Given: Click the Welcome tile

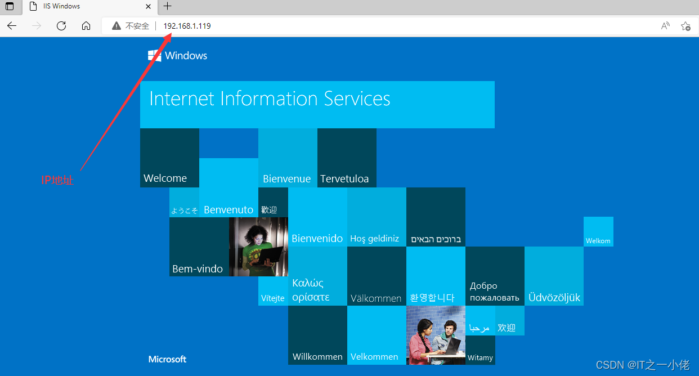Looking at the screenshot, I should pyautogui.click(x=169, y=158).
